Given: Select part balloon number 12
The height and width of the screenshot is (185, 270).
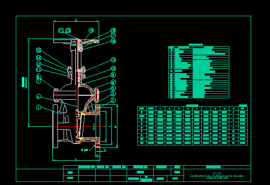Looking at the screenshot, I should (x=39, y=64).
